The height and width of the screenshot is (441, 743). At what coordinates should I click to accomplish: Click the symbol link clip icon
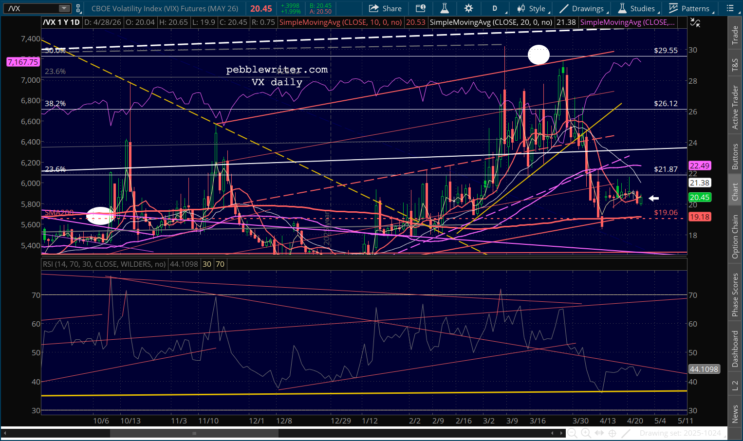pyautogui.click(x=78, y=8)
